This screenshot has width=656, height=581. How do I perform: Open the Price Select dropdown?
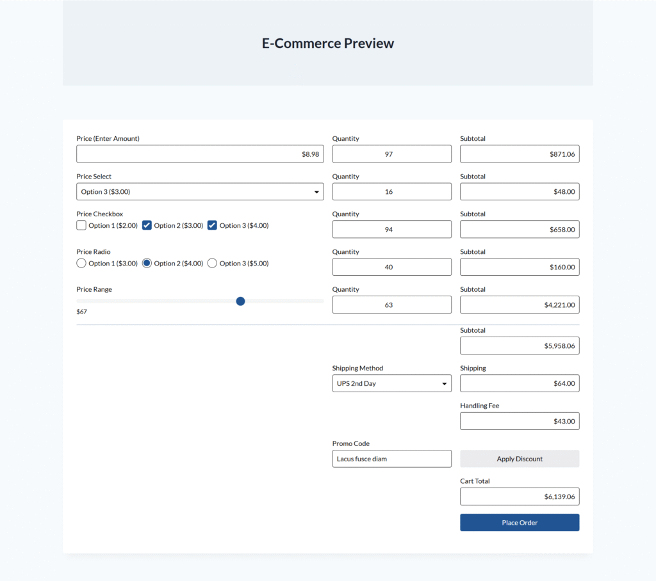click(200, 191)
